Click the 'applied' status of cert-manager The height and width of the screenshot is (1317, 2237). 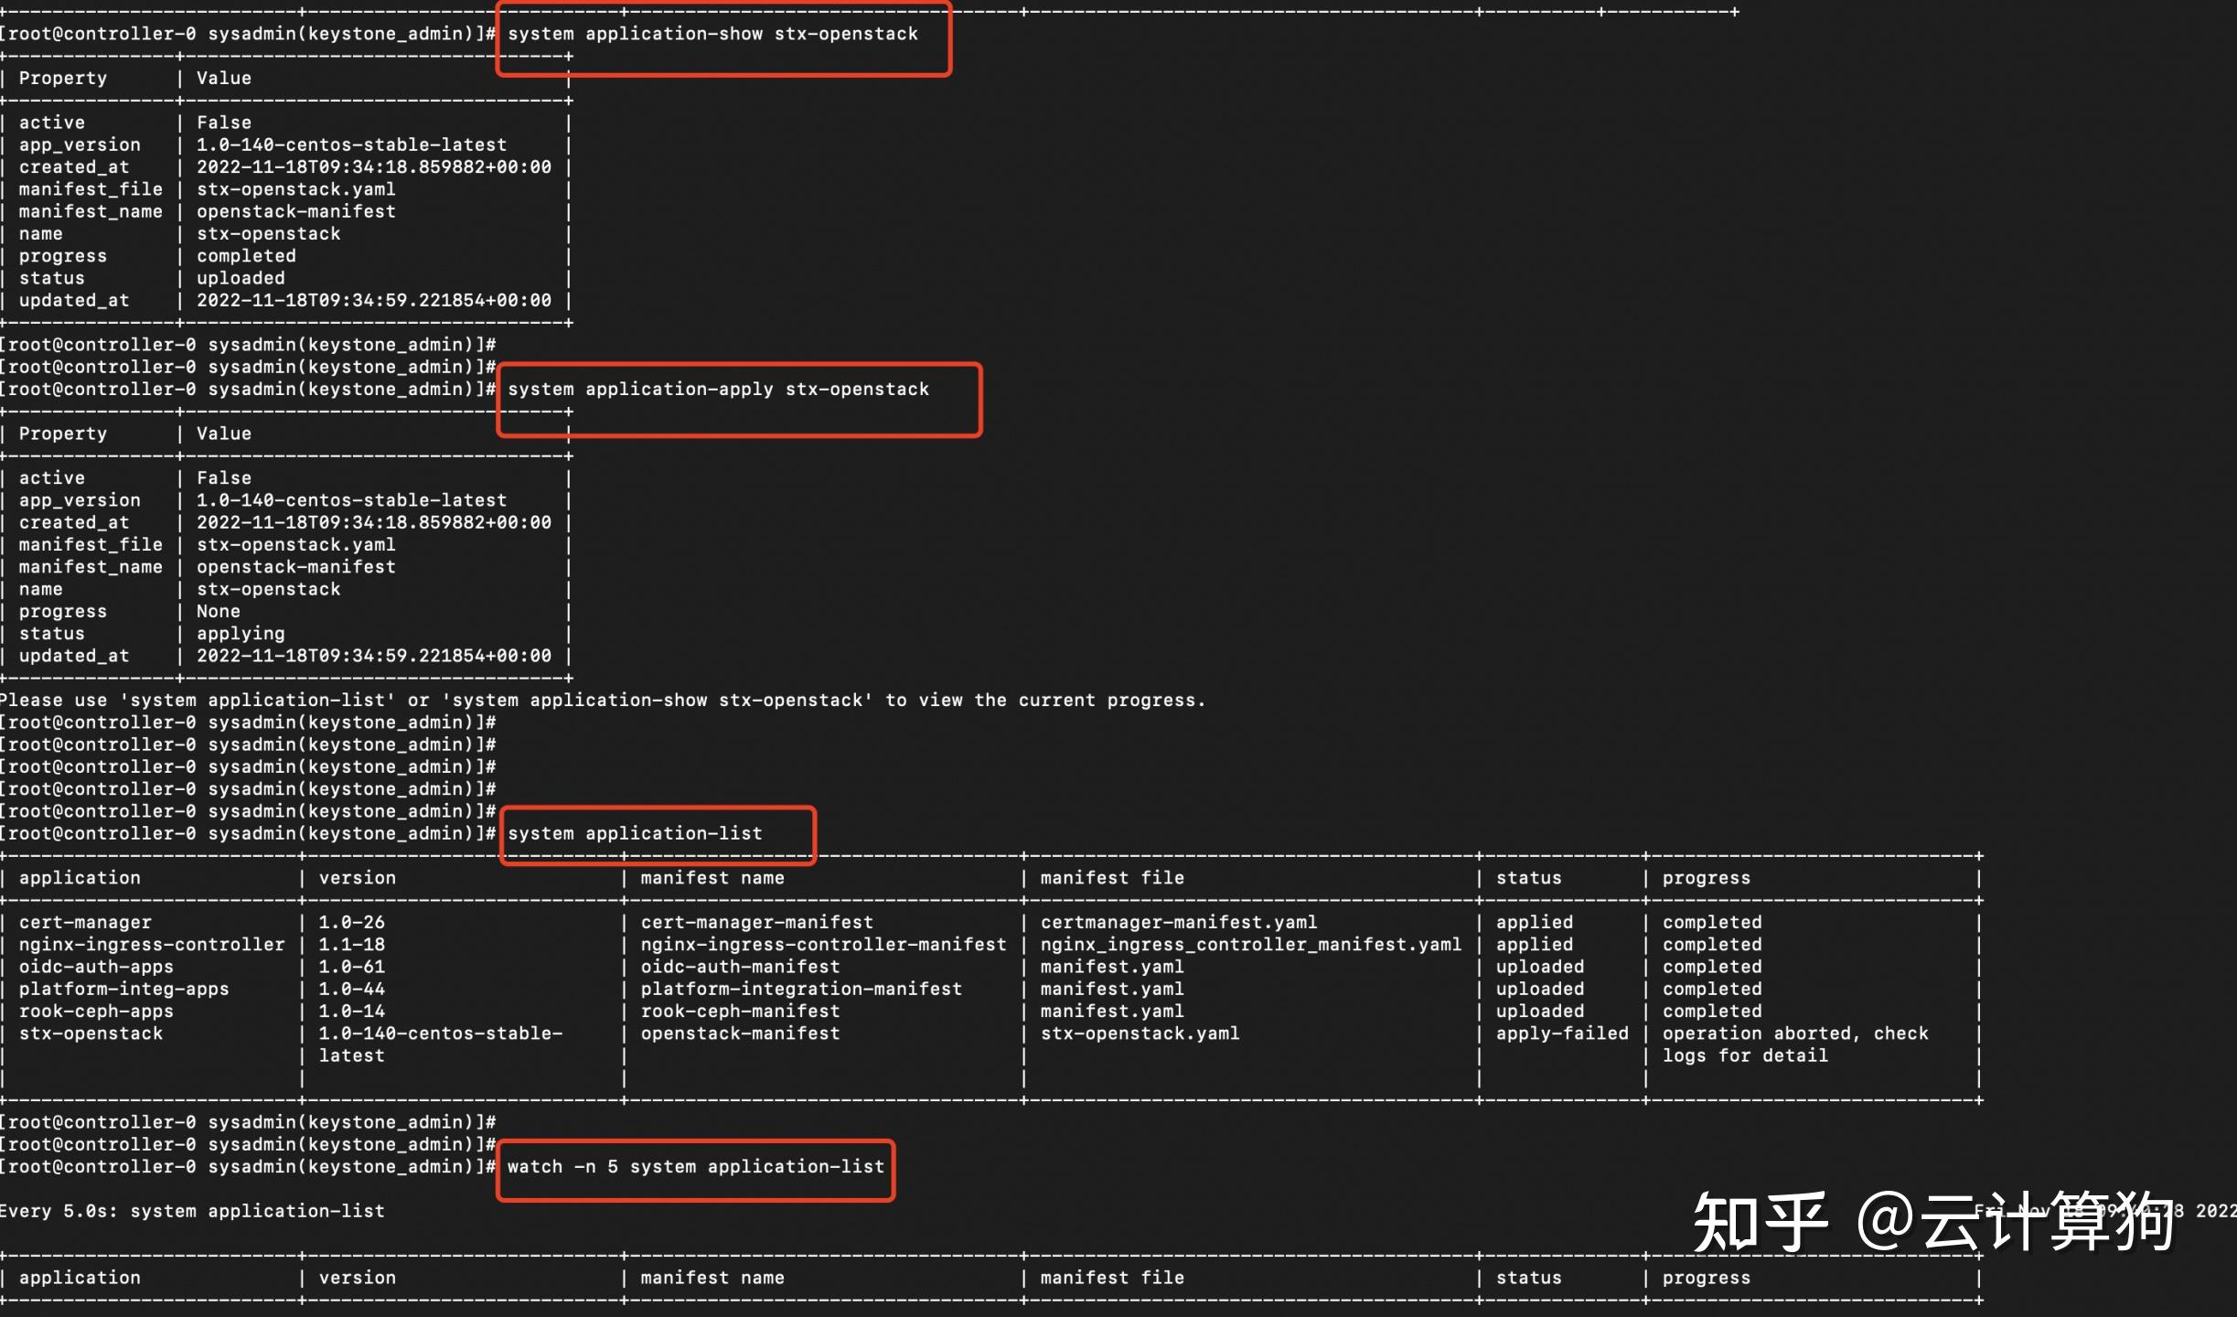coord(1535,923)
